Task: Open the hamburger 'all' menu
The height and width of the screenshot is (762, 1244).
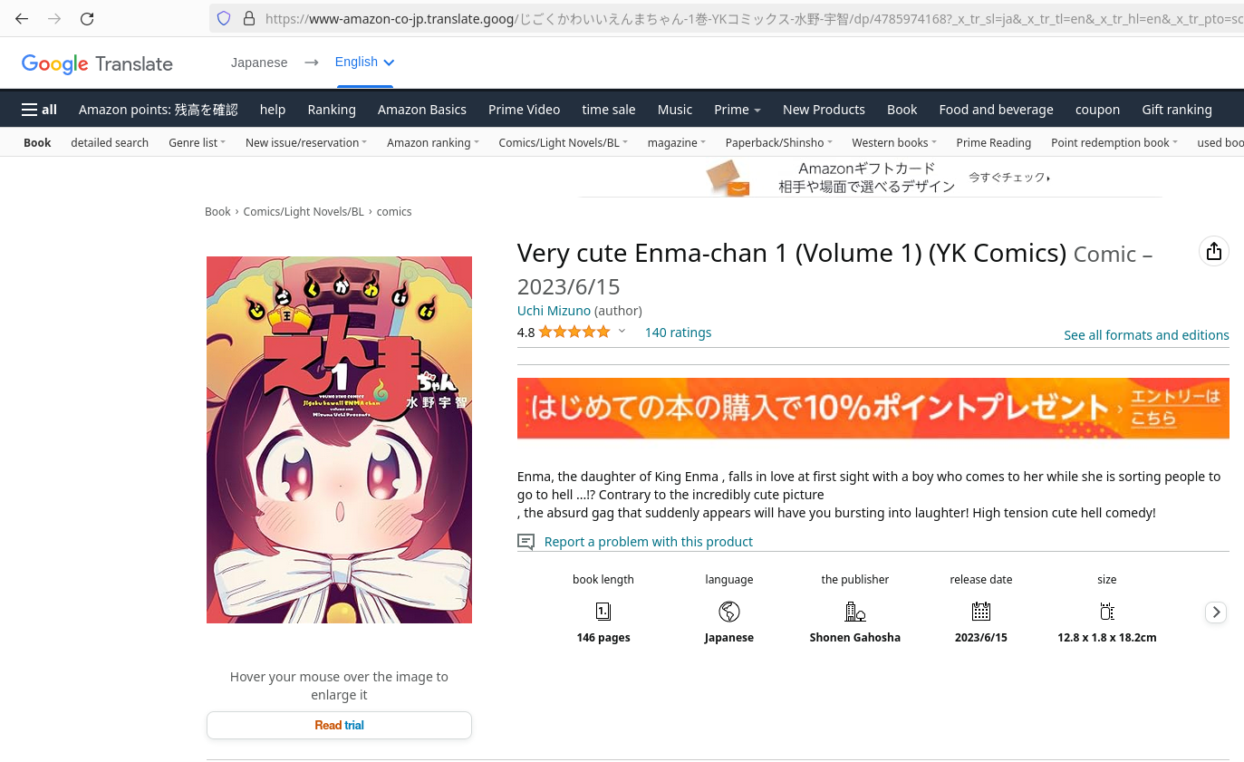Action: tap(39, 110)
